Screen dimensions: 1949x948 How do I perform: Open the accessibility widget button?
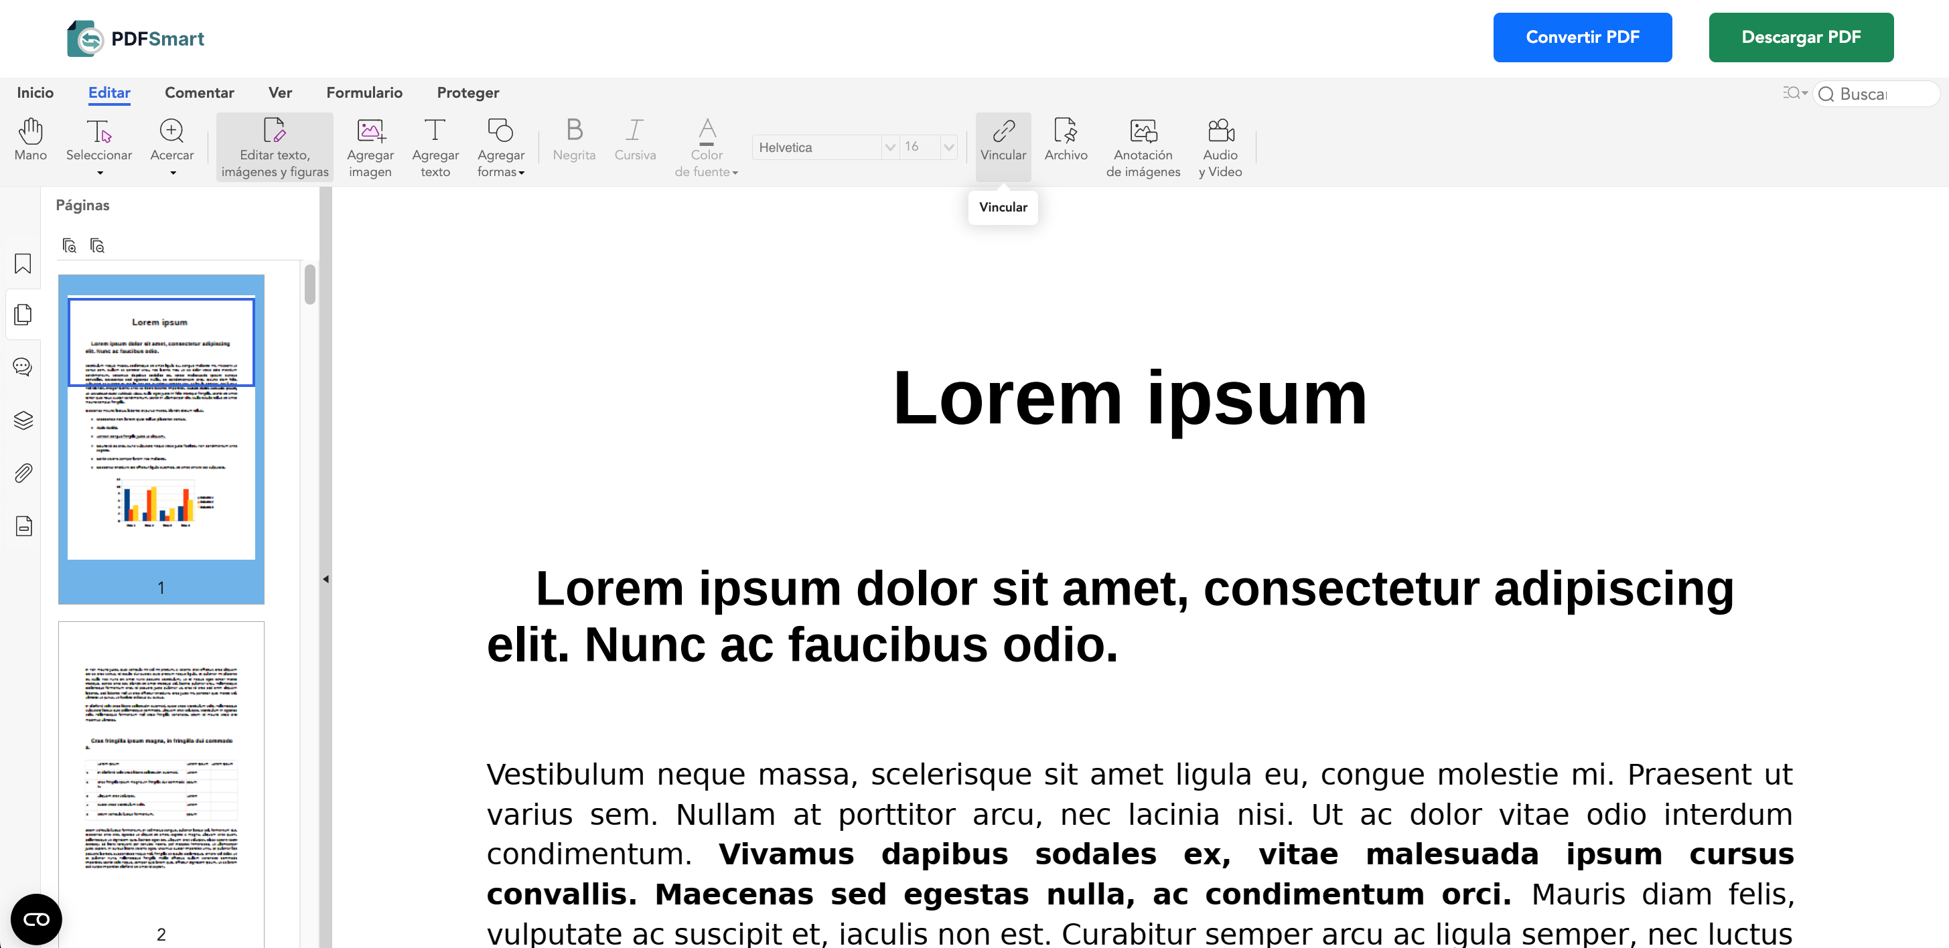[36, 919]
